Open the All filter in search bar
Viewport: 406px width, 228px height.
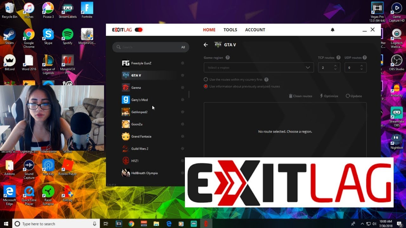click(183, 47)
